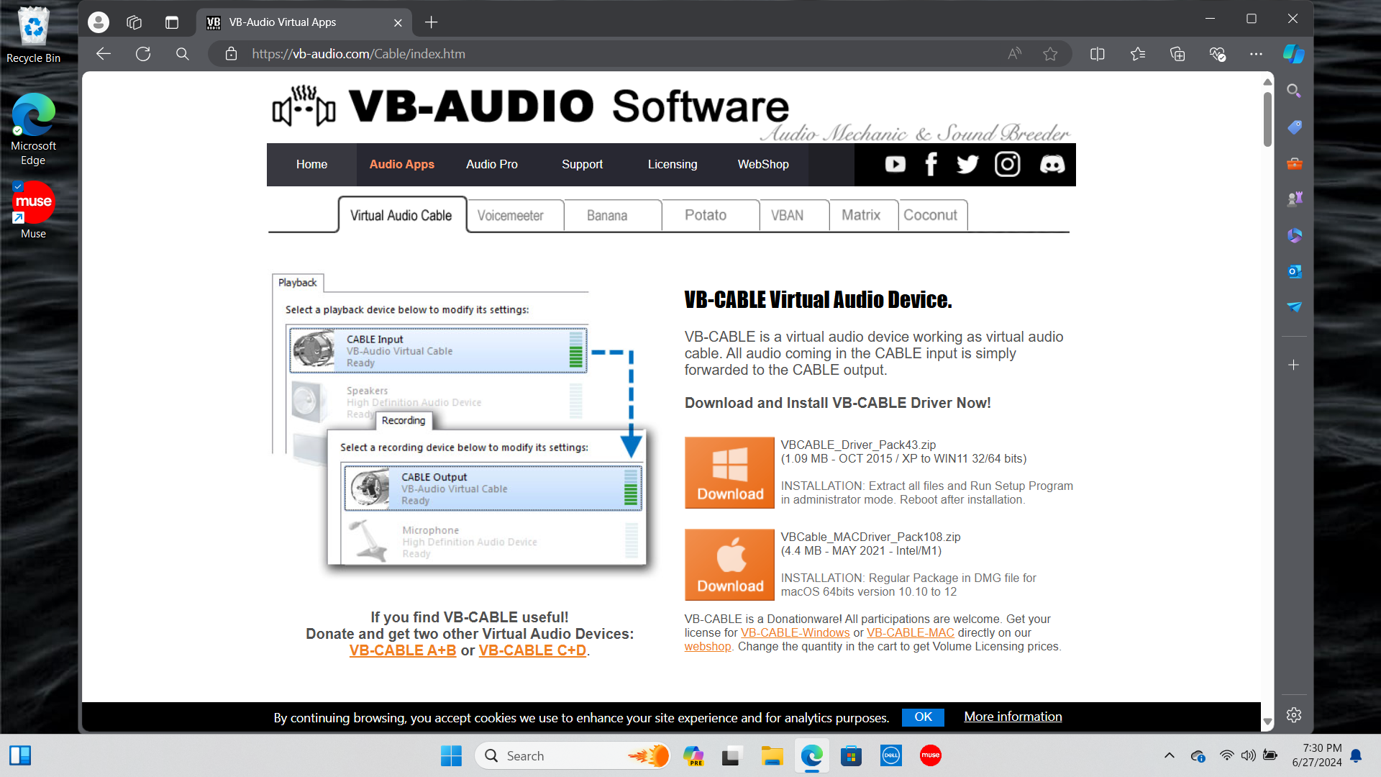Open the Discord social icon

(x=1052, y=165)
